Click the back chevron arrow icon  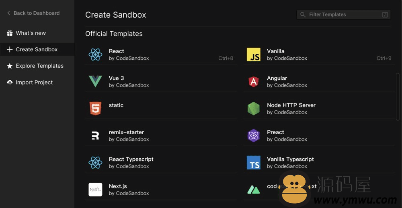[x=8, y=13]
